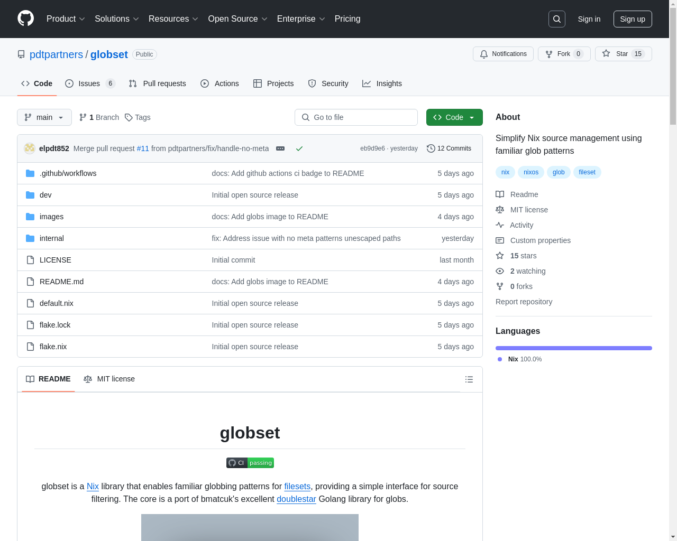Expand the commit message ellipsis

(x=280, y=148)
